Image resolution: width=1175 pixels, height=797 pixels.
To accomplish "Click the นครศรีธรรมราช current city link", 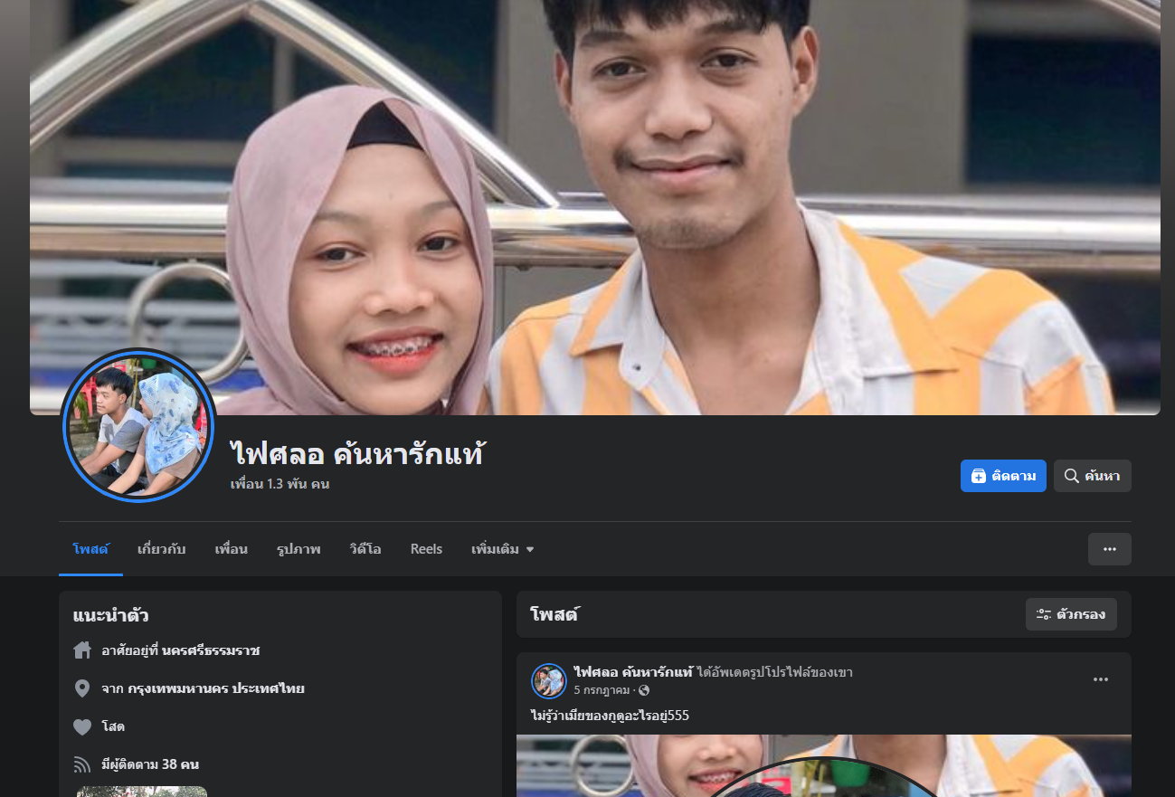I will click(x=211, y=650).
